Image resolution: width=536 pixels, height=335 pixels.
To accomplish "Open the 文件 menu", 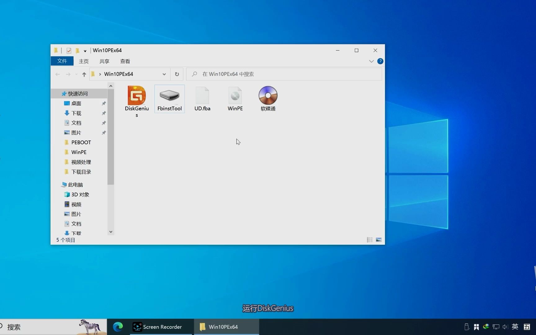I will point(62,61).
